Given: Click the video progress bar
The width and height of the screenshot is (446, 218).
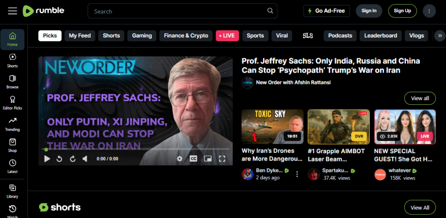Looking at the screenshot, I should (135, 149).
